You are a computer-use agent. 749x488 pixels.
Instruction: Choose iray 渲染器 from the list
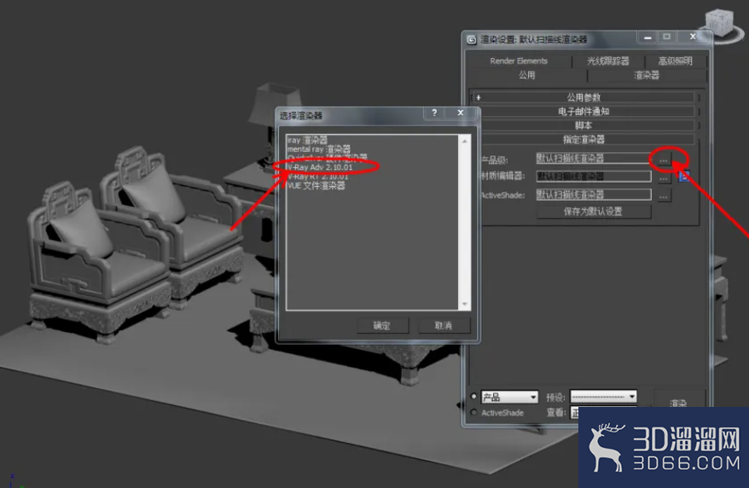click(307, 140)
